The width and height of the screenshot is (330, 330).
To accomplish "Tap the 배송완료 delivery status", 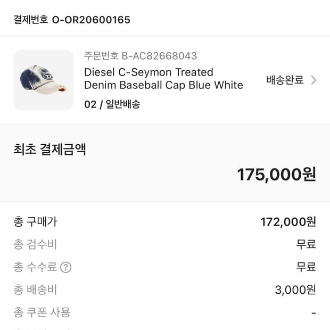I will click(x=285, y=80).
